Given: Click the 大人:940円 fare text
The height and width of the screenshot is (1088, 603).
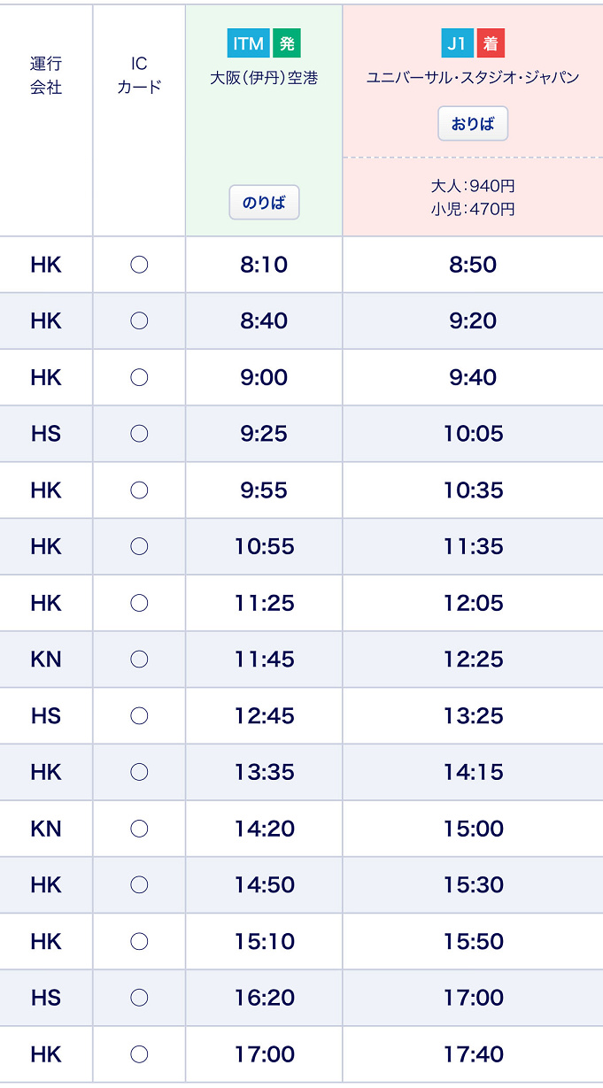Looking at the screenshot, I should tap(473, 186).
